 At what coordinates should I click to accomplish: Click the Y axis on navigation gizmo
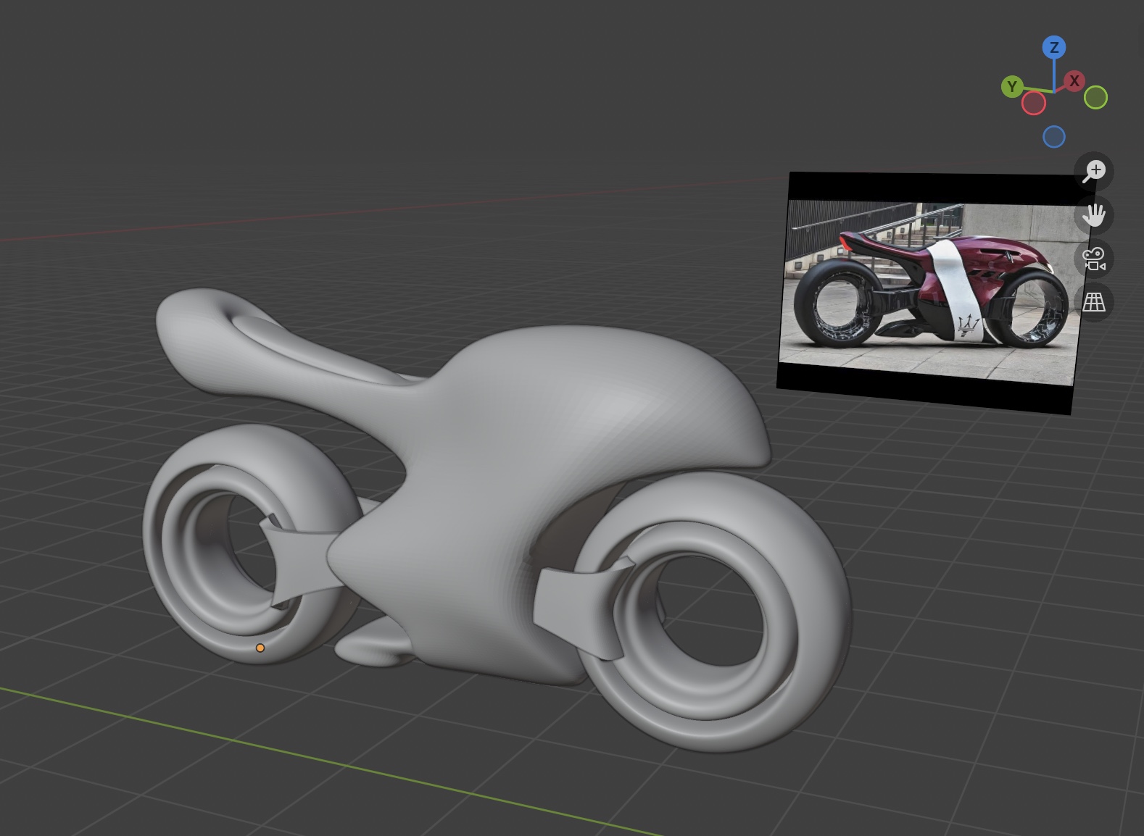click(1012, 88)
